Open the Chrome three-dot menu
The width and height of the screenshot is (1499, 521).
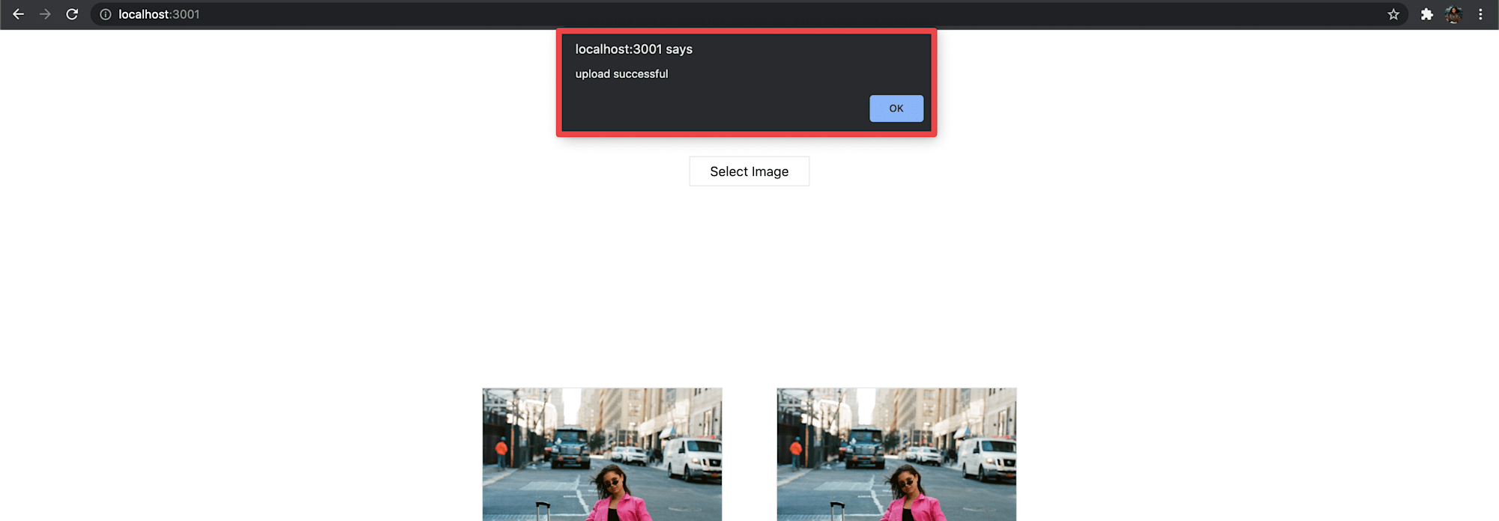pos(1480,14)
